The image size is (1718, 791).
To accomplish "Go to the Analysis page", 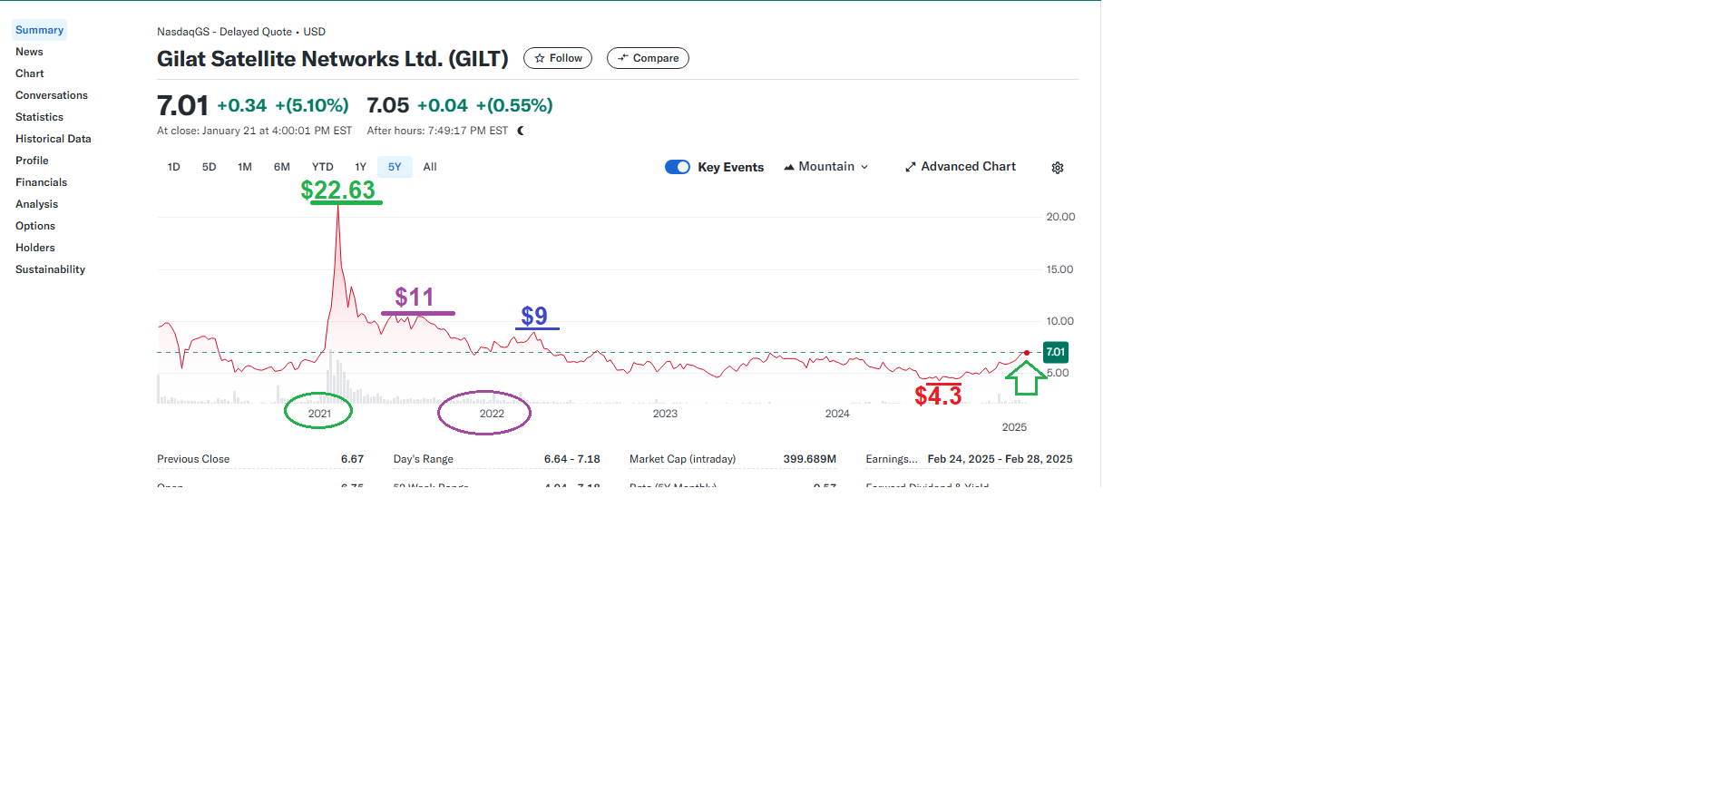I will point(37,204).
